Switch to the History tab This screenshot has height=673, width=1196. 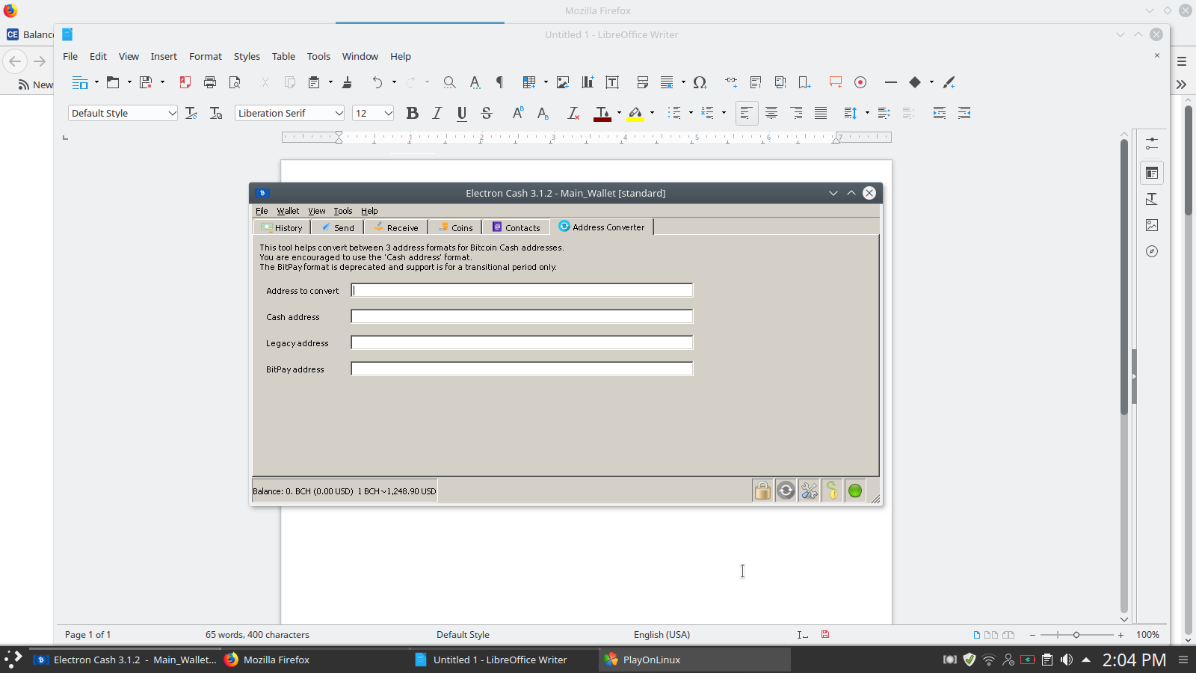(x=282, y=227)
